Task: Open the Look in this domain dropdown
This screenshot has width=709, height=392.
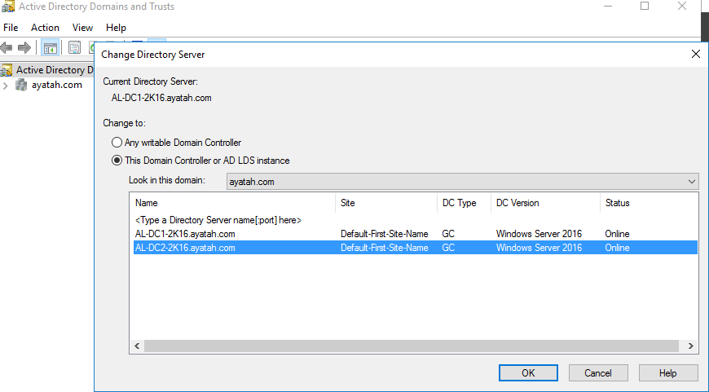Action: (692, 181)
